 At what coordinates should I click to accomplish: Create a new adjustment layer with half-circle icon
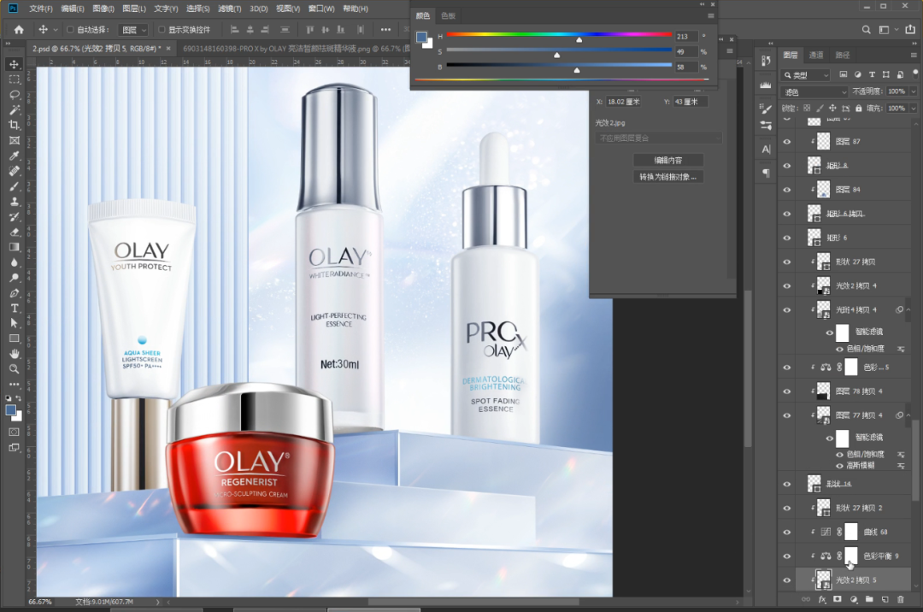coord(854,599)
